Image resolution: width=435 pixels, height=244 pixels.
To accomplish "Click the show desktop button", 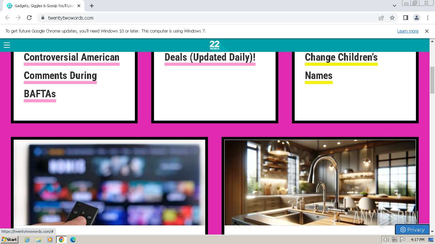I will [x=431, y=240].
